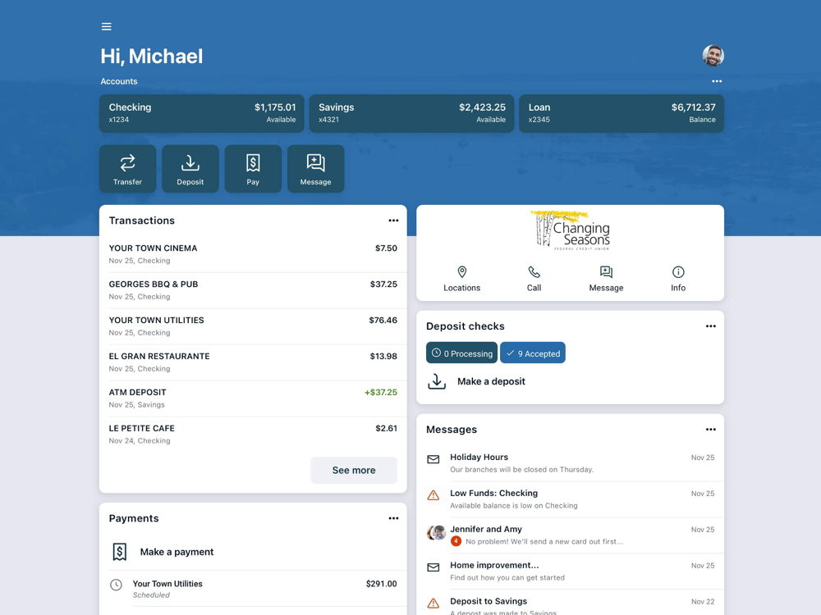Screen dimensions: 821x615
Task: Open YOUR TOWN UTILITIES transaction
Action: pyautogui.click(x=253, y=326)
